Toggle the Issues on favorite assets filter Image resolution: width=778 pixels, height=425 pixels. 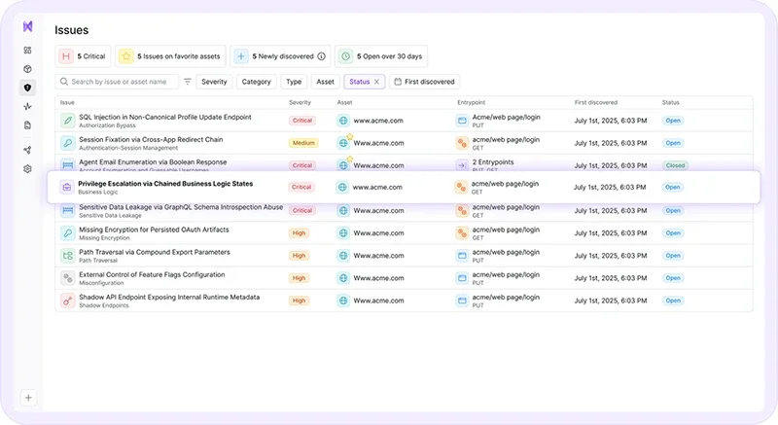[171, 56]
